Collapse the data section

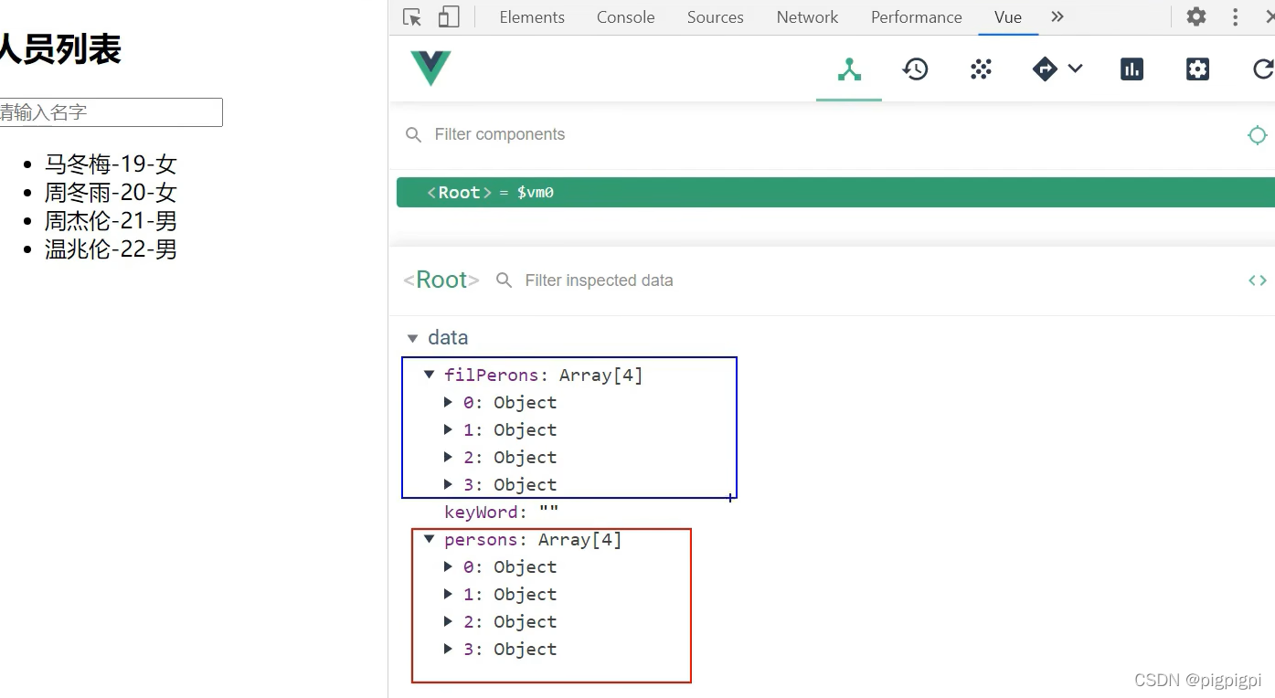tap(412, 338)
